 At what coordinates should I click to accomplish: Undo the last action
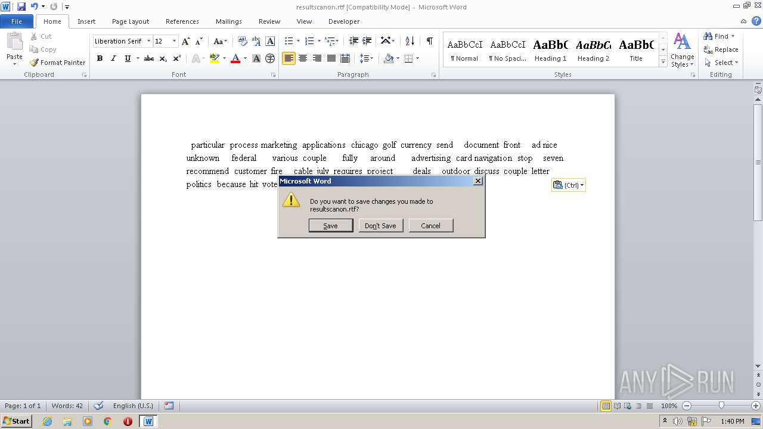coord(35,7)
